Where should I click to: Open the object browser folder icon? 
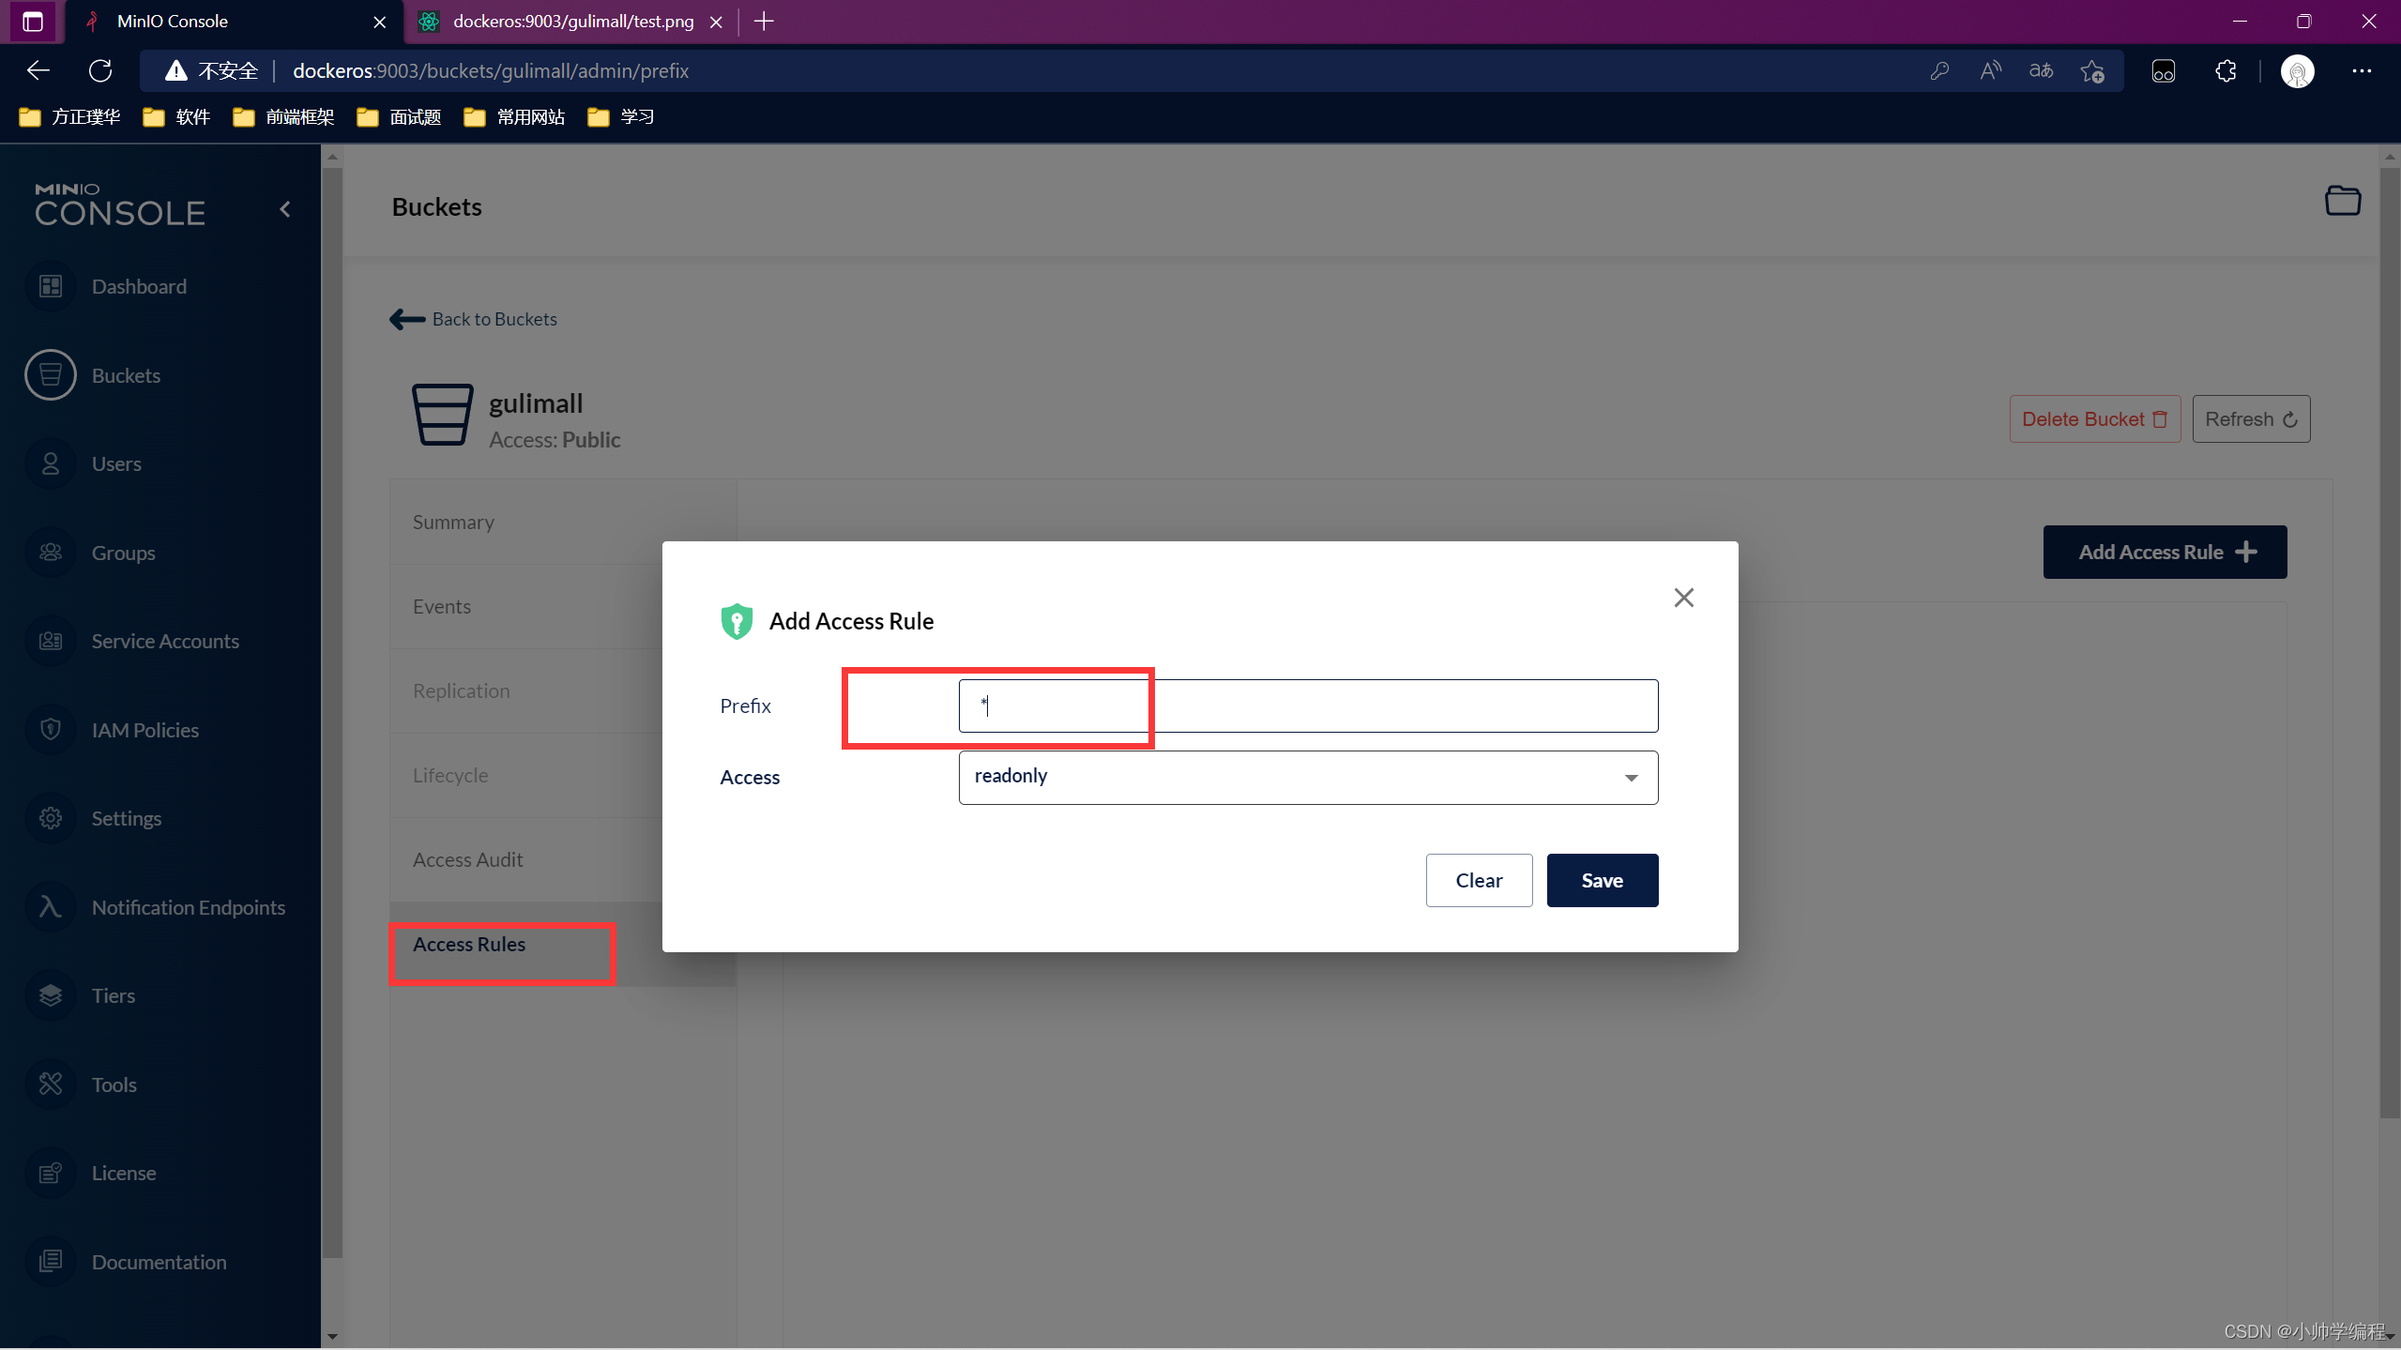coord(2342,201)
